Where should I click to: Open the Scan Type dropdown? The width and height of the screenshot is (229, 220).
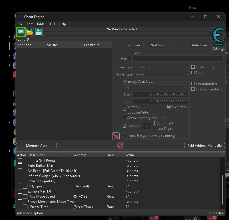161,67
